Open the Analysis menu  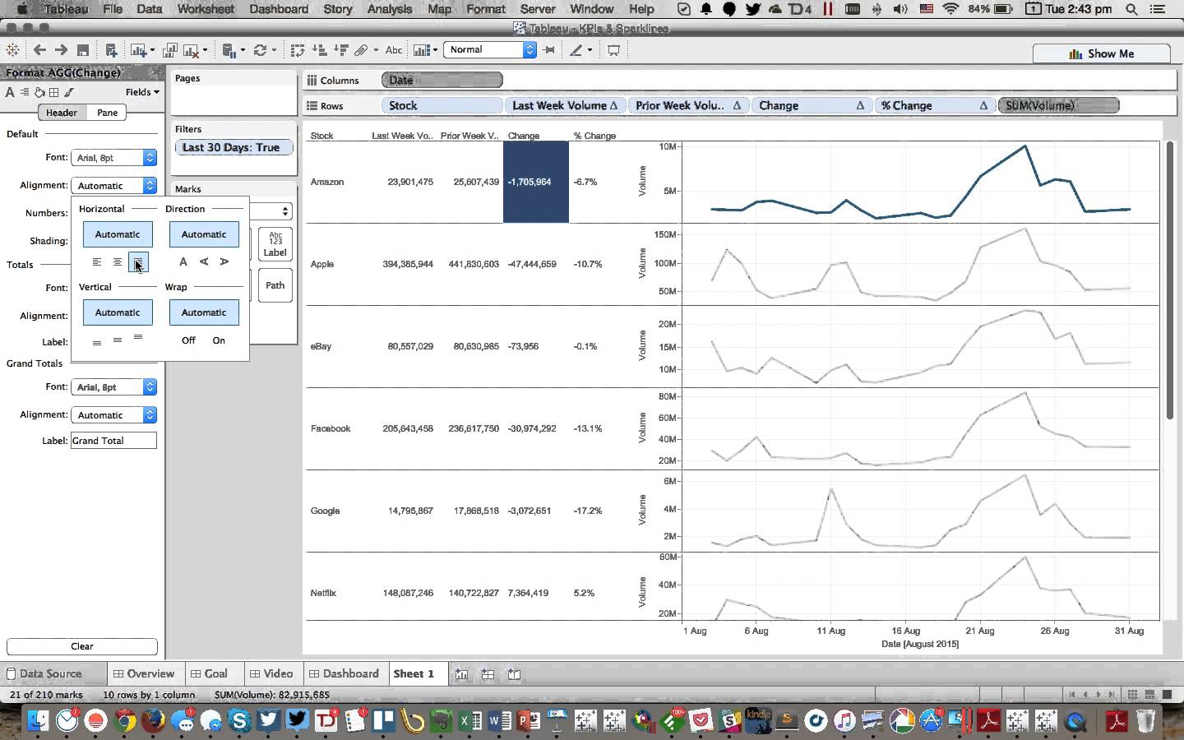coord(390,9)
